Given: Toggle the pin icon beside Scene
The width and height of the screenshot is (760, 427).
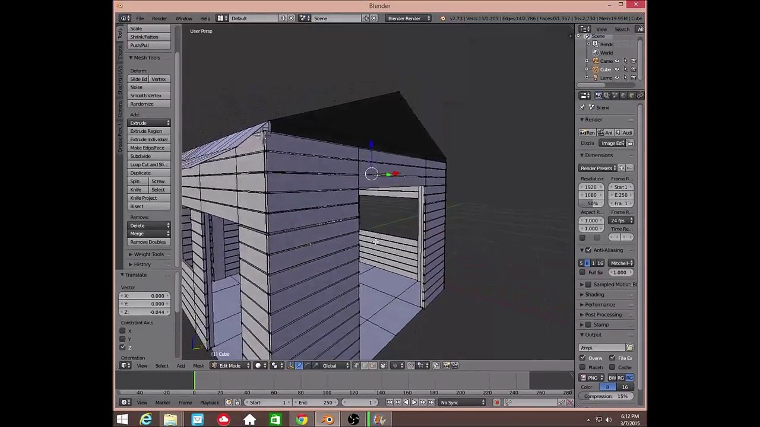Looking at the screenshot, I should coord(582,107).
